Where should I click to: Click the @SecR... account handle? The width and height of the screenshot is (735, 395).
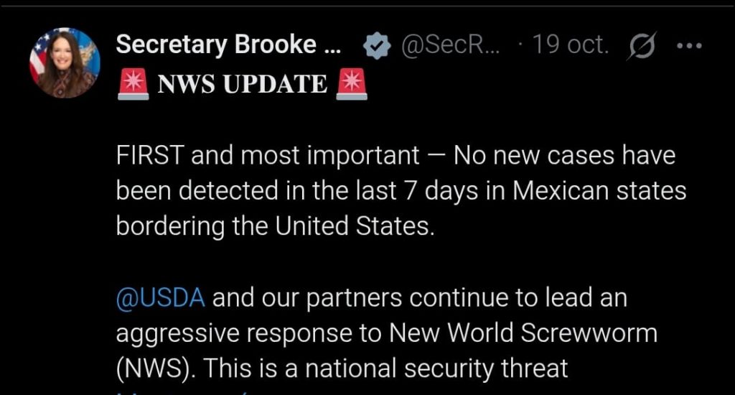point(449,47)
